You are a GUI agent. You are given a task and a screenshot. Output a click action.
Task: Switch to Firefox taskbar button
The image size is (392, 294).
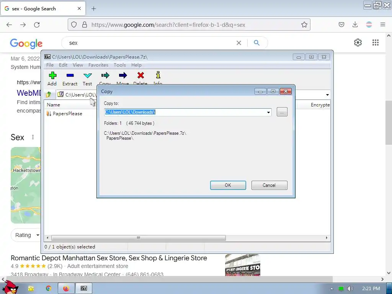point(66,289)
